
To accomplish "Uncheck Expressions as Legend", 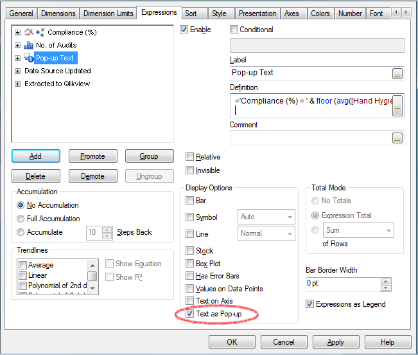I will coord(309,304).
